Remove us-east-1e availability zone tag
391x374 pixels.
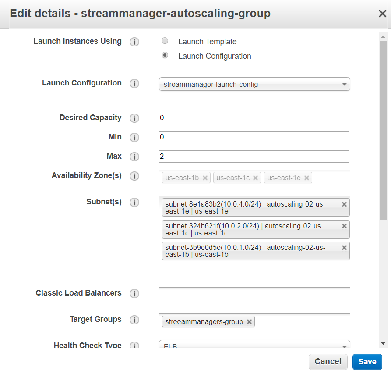tap(307, 178)
